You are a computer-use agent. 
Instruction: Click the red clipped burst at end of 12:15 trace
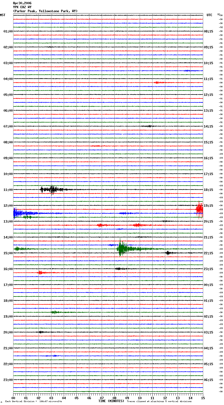click(x=199, y=210)
